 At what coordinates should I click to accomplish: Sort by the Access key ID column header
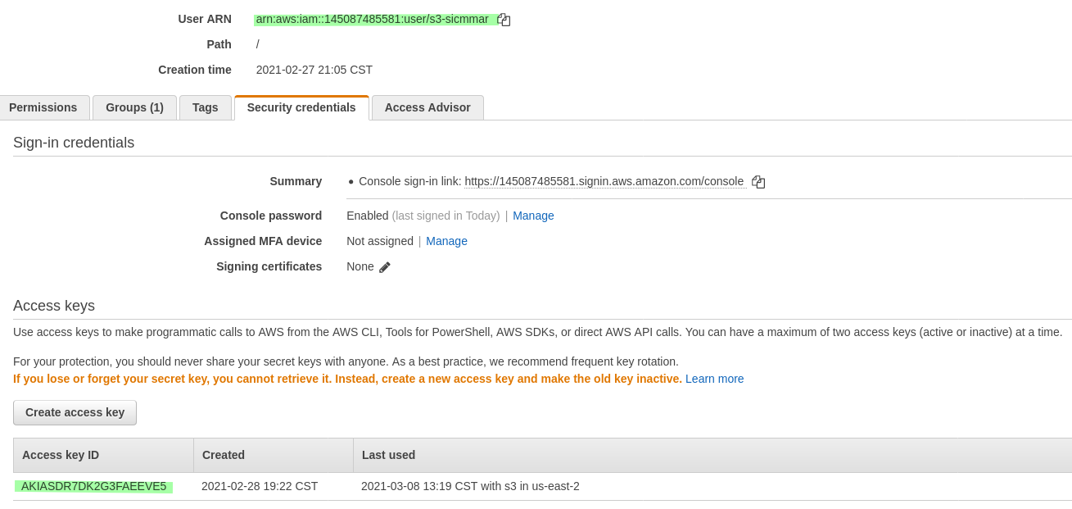click(103, 455)
